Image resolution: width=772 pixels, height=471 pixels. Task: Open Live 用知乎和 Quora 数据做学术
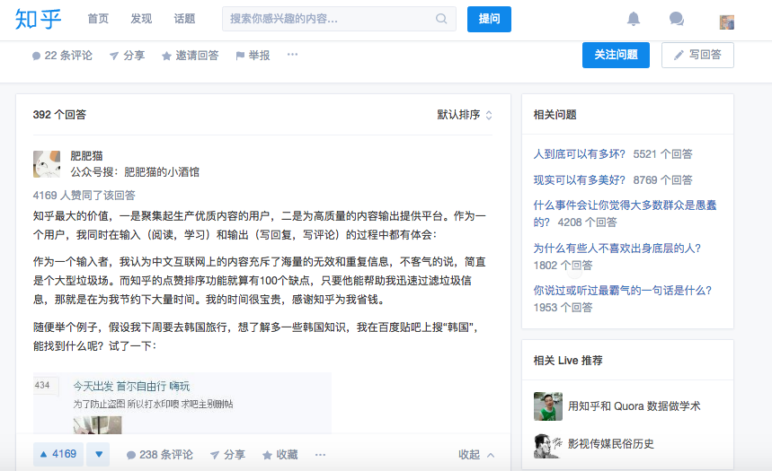[x=634, y=406]
